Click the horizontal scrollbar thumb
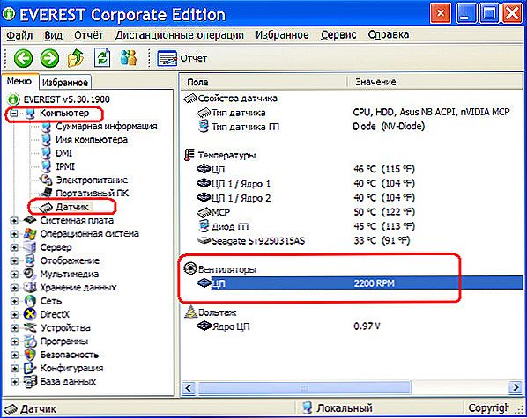This screenshot has width=527, height=418. click(304, 388)
